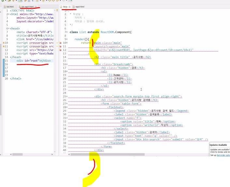Collapse the ul element at line 18

tap(67, 72)
